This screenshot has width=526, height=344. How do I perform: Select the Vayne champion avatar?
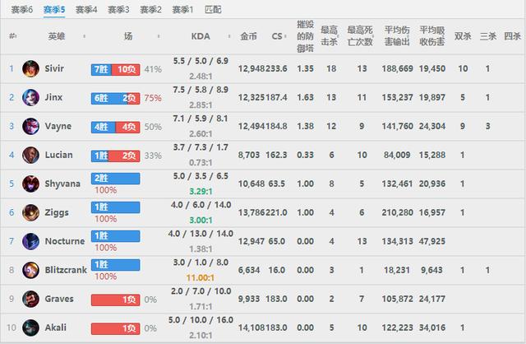(31, 126)
